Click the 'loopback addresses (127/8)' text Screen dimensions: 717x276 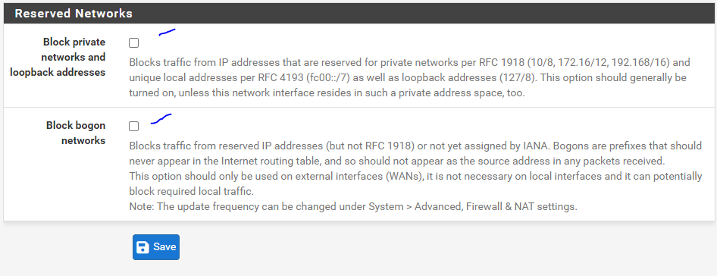tap(477, 78)
